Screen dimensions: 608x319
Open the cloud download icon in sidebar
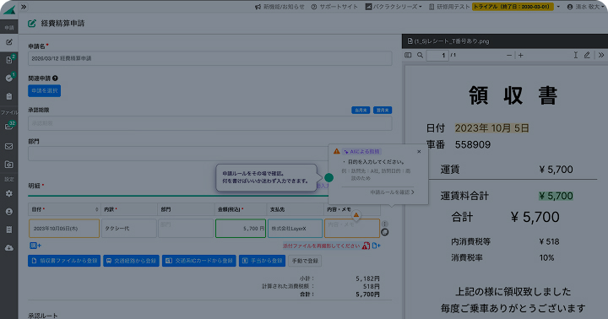click(9, 247)
